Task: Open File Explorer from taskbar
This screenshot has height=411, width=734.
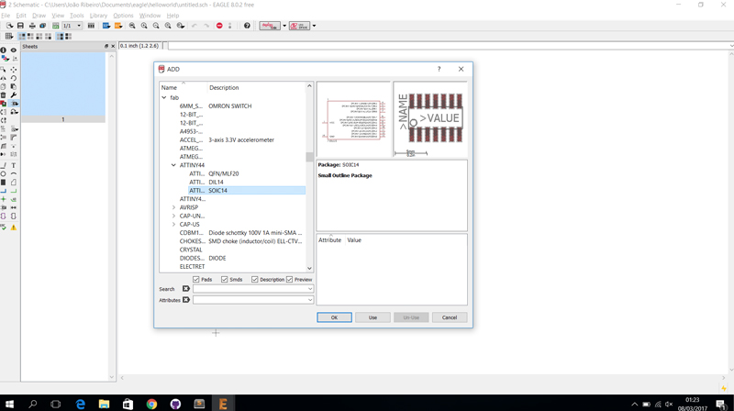Action: coord(104,404)
